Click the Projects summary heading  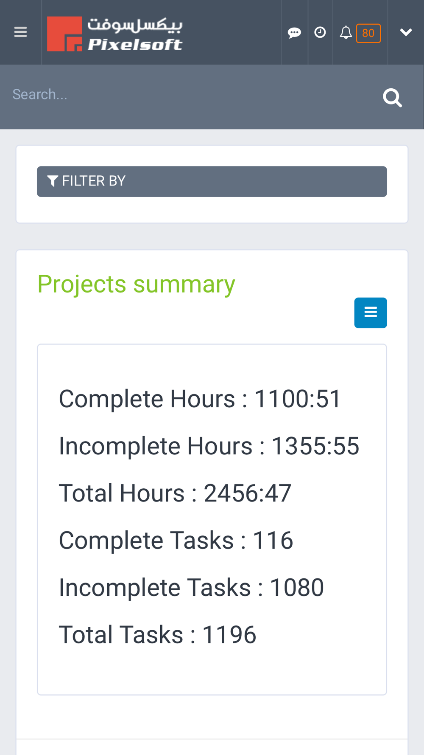(x=136, y=284)
